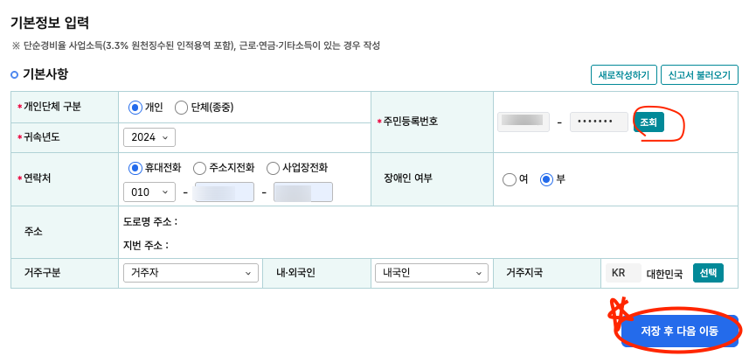Focus the first 주민등록번호 input field
749x356 pixels.
coord(523,122)
